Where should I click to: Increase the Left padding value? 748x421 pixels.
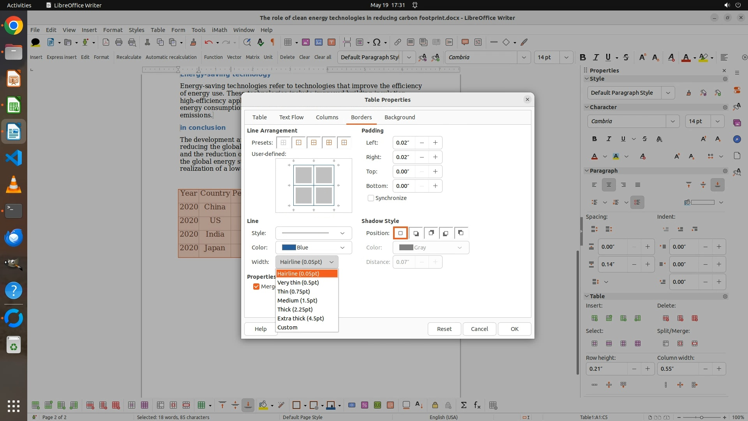click(x=435, y=143)
